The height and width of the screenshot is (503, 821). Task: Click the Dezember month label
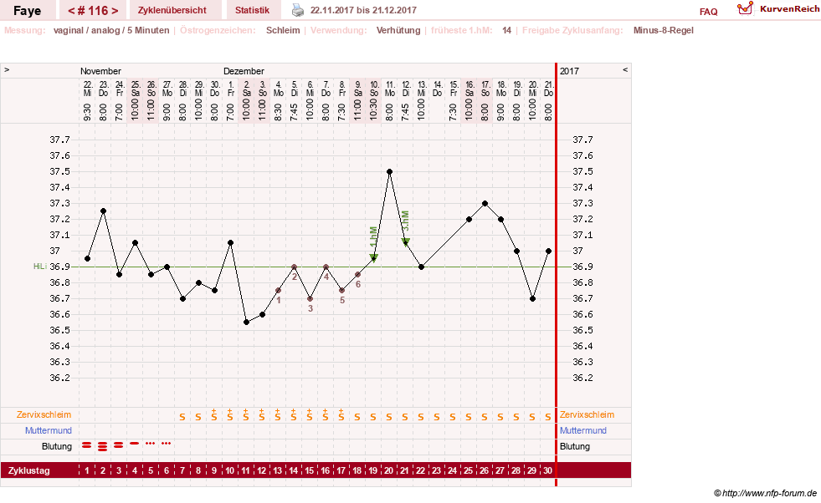244,71
